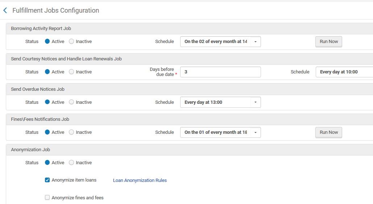
Task: Uncheck Anonymize item loans checkbox
Action: (47, 180)
